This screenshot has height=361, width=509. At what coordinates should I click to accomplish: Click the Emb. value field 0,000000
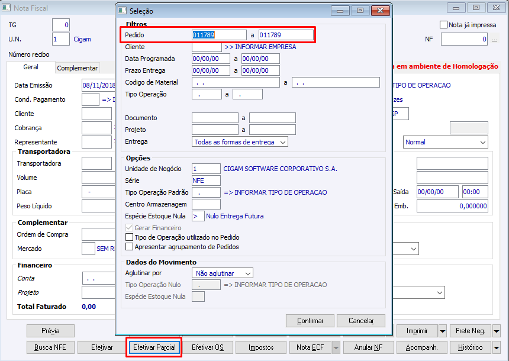tap(452, 206)
